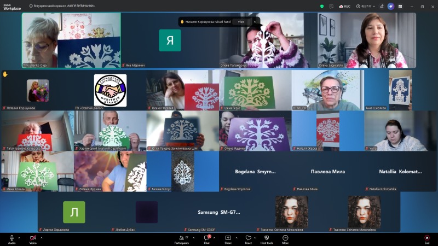The height and width of the screenshot is (246, 438).
Task: Open the Participants panel
Action: click(x=181, y=238)
